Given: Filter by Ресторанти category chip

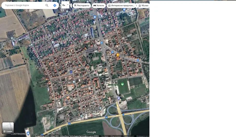Looking at the screenshot, I should coord(81,6).
